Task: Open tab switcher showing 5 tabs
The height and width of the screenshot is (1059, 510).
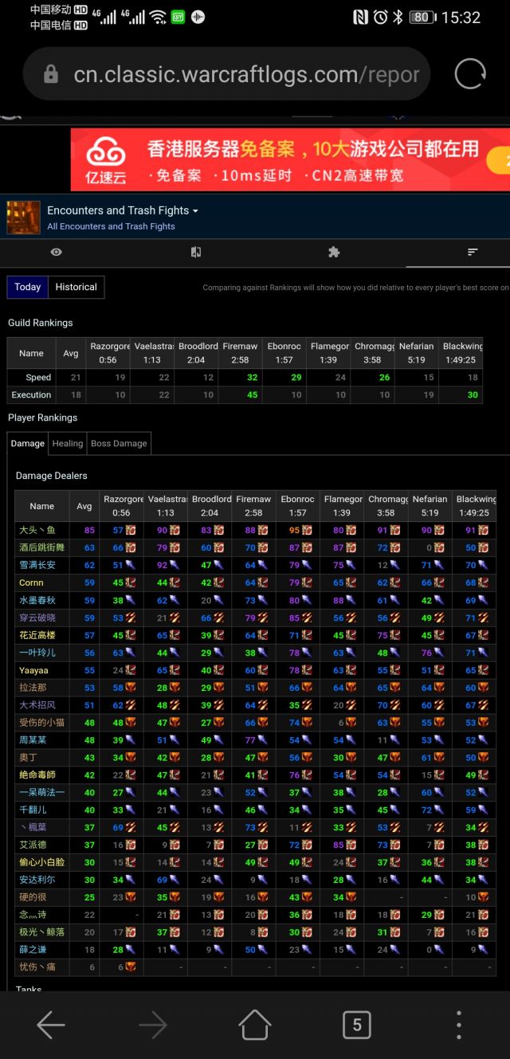Action: tap(356, 1025)
